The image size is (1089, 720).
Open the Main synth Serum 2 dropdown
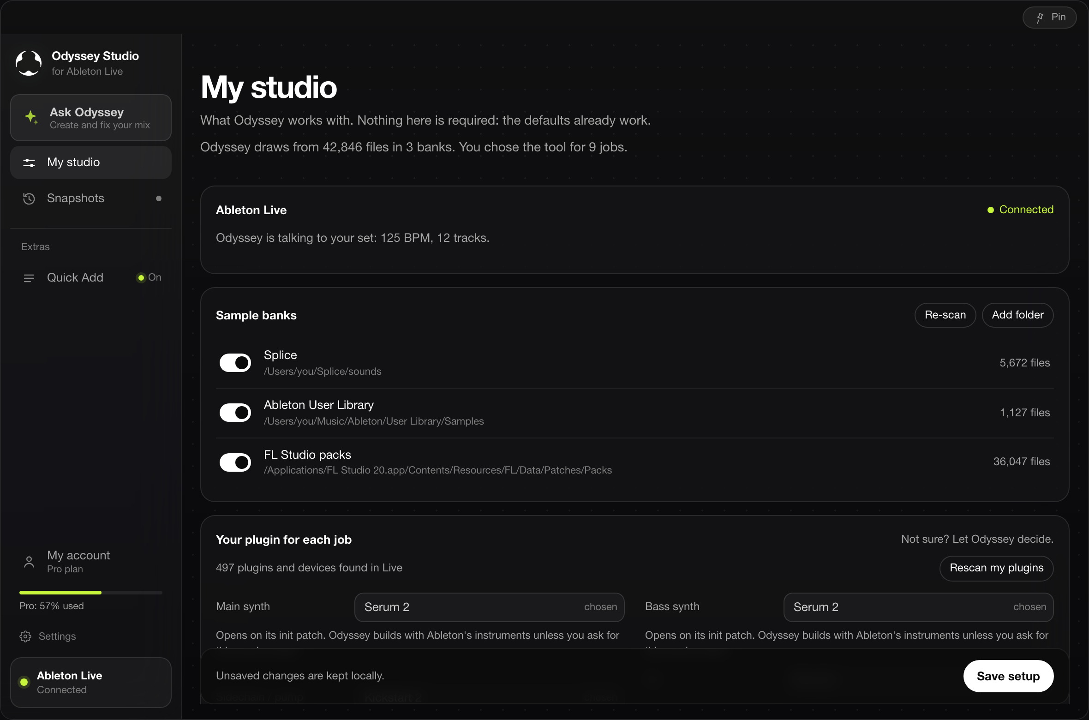coord(489,607)
